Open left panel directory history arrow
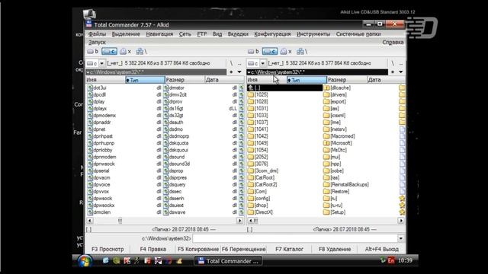 [239, 72]
